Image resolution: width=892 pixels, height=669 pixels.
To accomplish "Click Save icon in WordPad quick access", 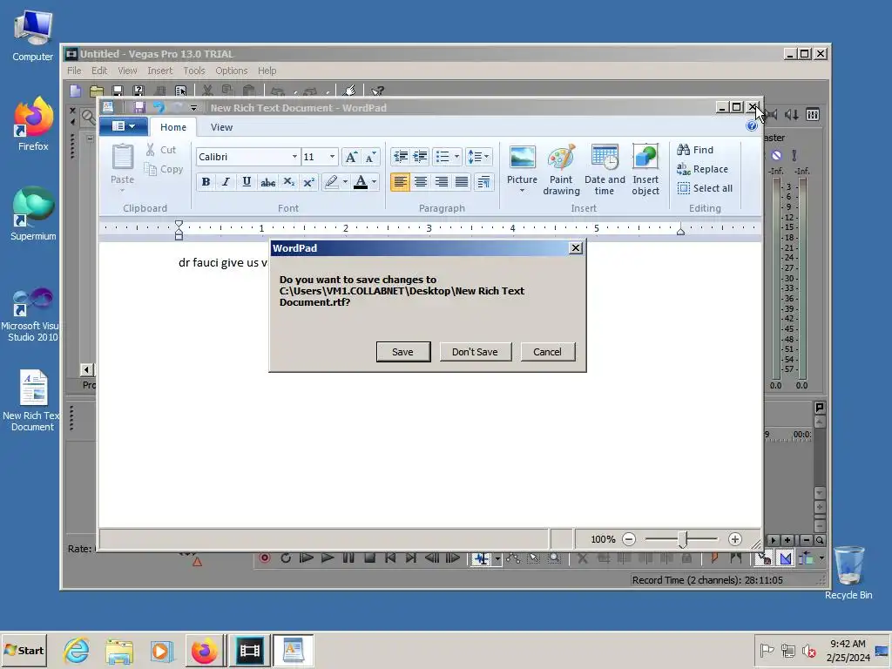I will click(139, 107).
